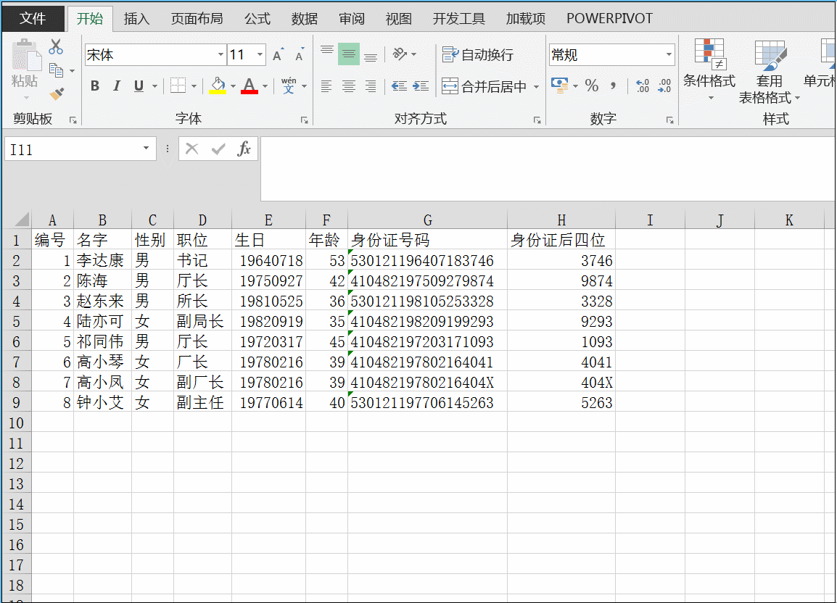This screenshot has width=837, height=603.
Task: Toggle italic formatting
Action: (x=116, y=86)
